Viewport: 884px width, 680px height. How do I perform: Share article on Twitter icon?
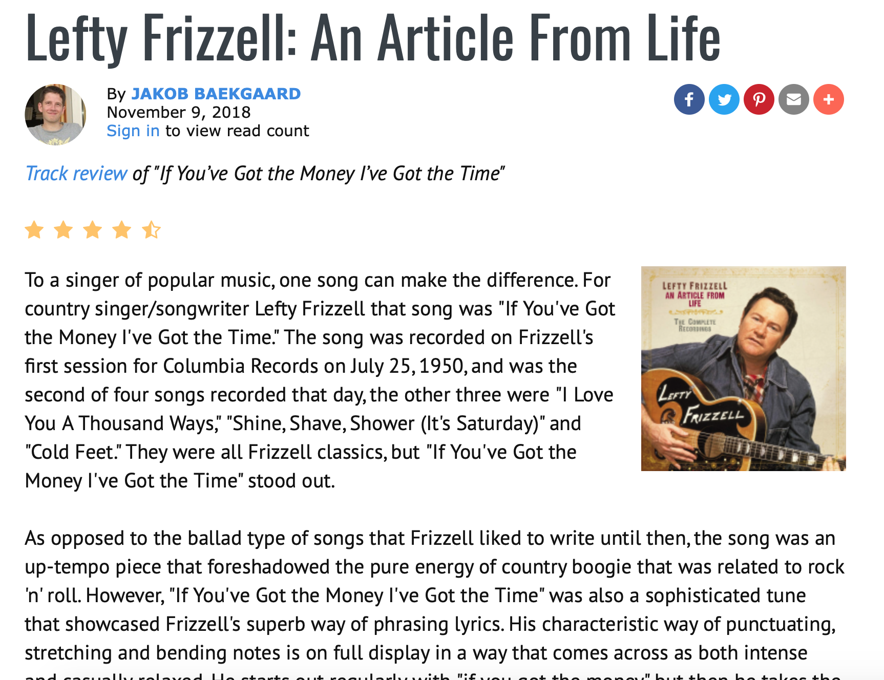[x=724, y=99]
